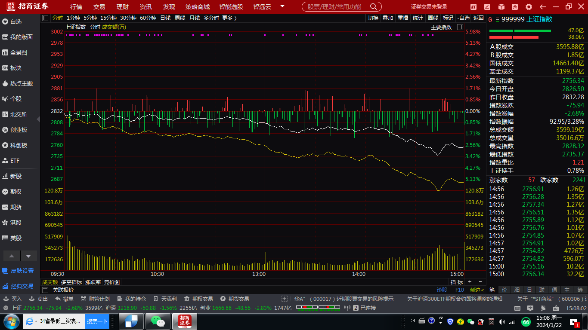Screen dimensions: 588x330
Task: Toggle the square box beside 主要指数
Action: tap(460, 27)
